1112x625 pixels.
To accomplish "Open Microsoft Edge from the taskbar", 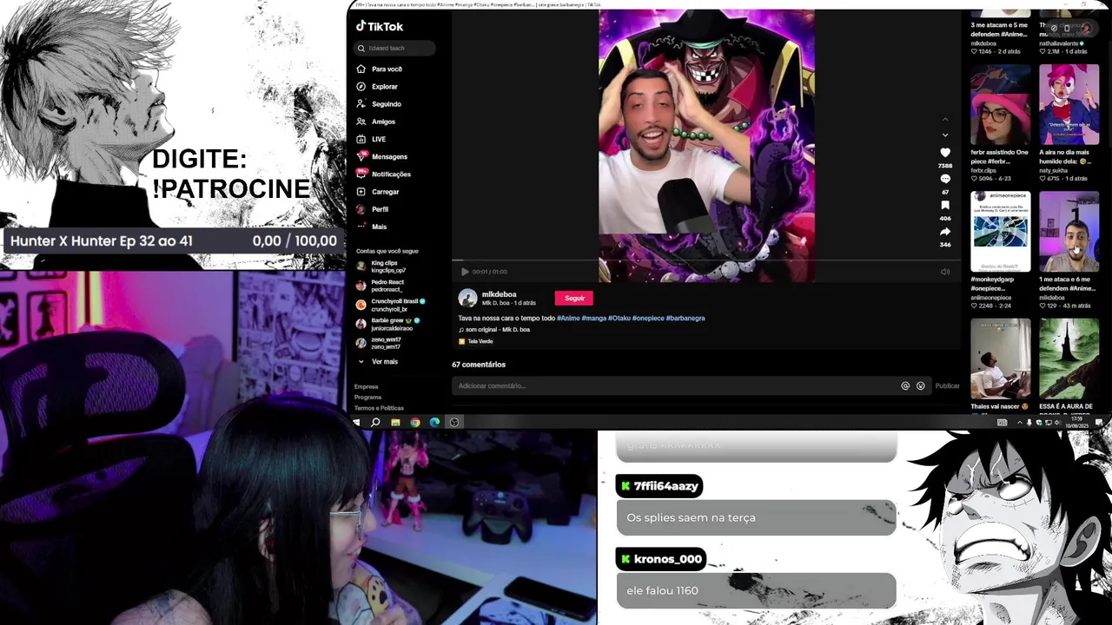I will click(x=434, y=422).
